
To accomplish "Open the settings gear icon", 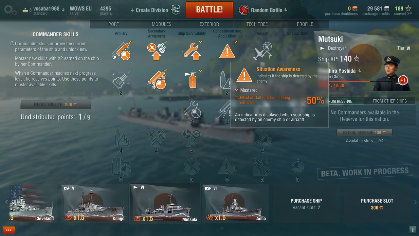I will (x=10, y=10).
